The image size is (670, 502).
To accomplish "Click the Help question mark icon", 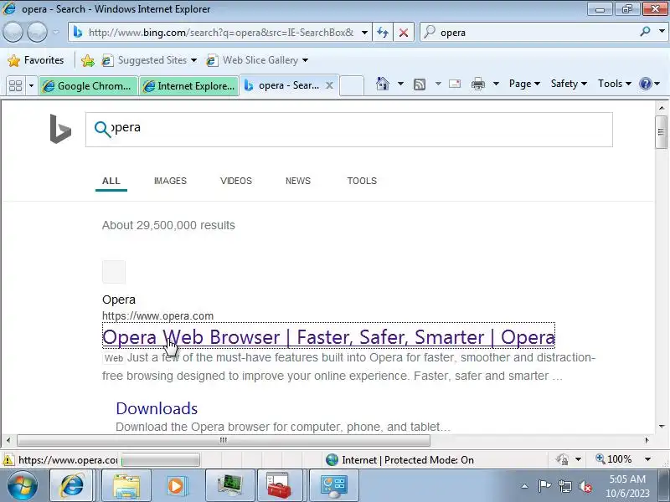I will tap(645, 84).
